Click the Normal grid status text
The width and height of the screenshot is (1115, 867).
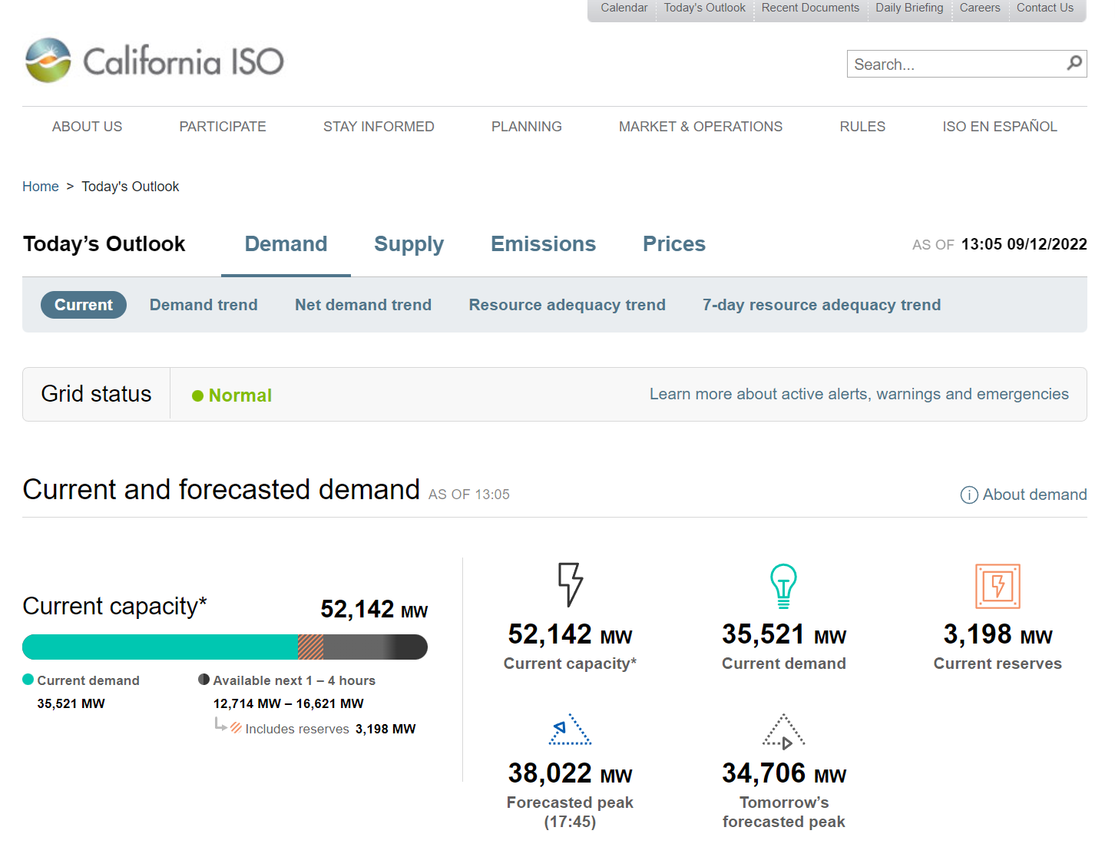(x=240, y=395)
